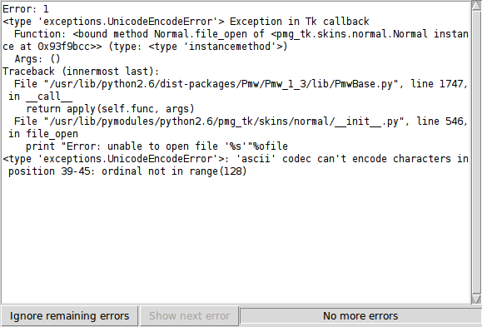Click the No more errors status label
This screenshot has height=327, width=482.
coord(360,315)
